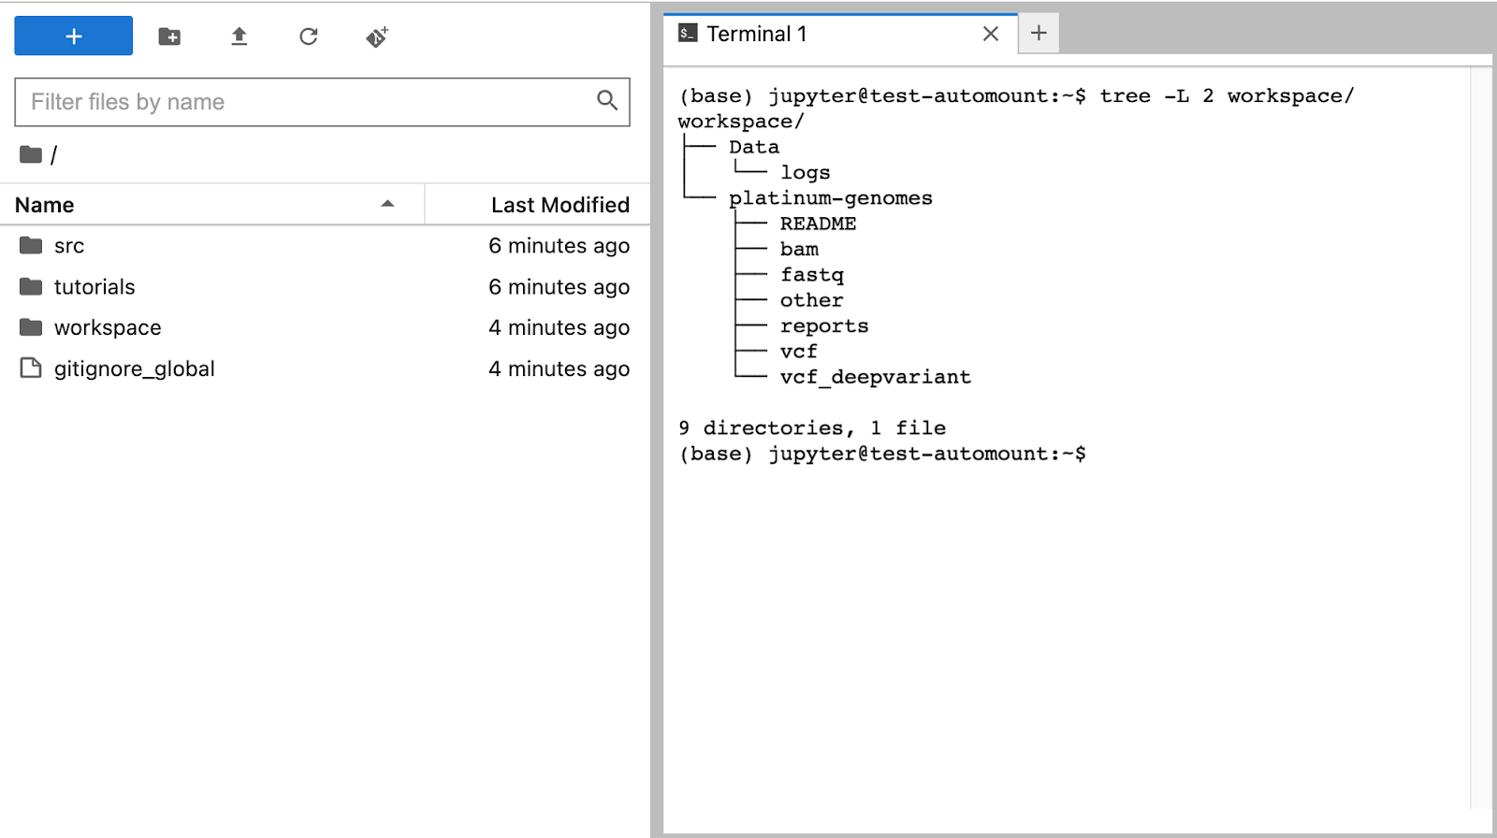Focus the 'Filter files by name' field
The height and width of the screenshot is (838, 1497).
(x=322, y=102)
